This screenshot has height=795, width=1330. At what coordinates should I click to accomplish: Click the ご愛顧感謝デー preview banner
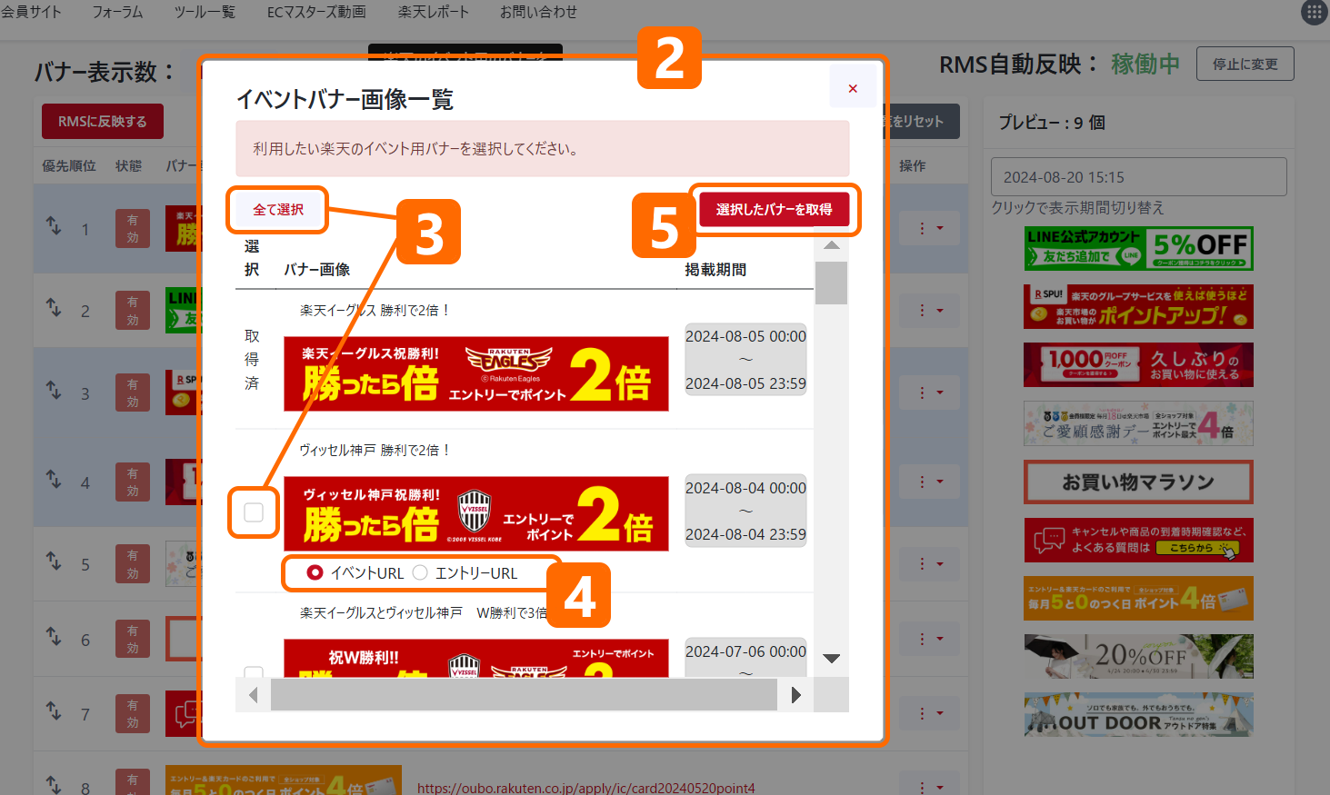pyautogui.click(x=1138, y=423)
